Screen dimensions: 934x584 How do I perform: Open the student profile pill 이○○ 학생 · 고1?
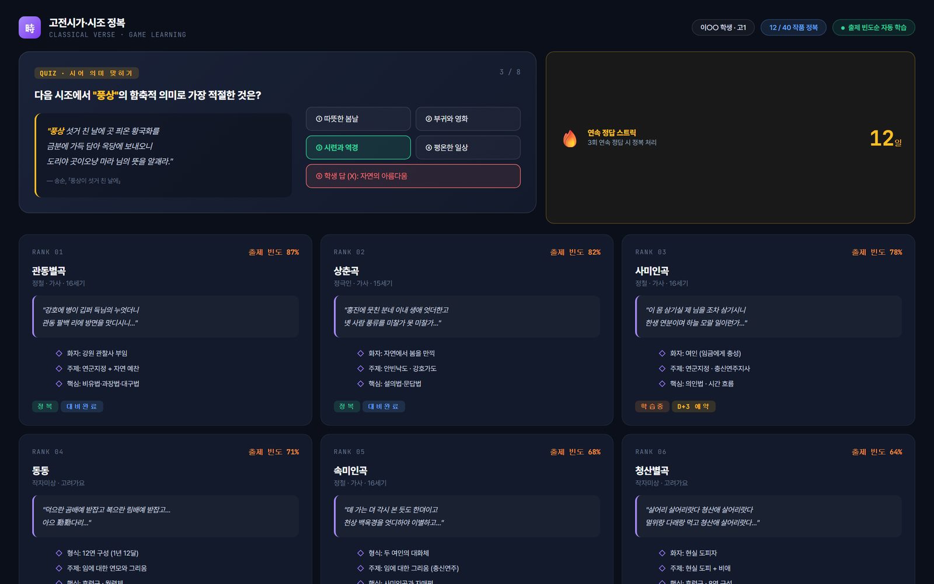pos(723,27)
